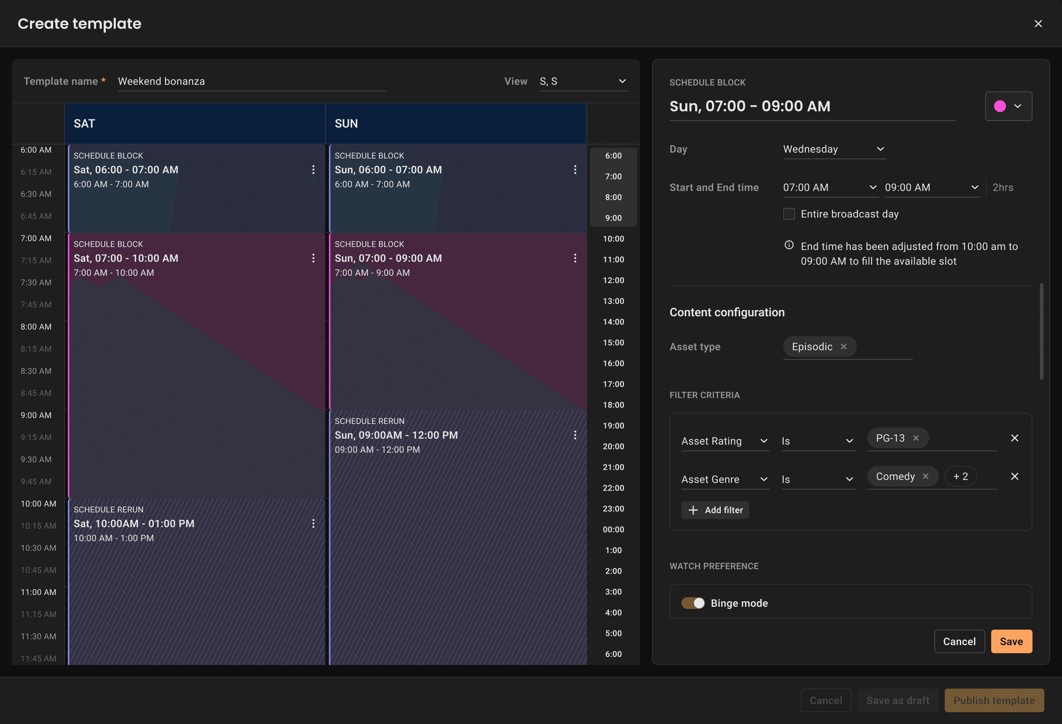Open options menu for Sun 07:00-09:00 block
Screen dimensions: 1062x724
coord(575,258)
